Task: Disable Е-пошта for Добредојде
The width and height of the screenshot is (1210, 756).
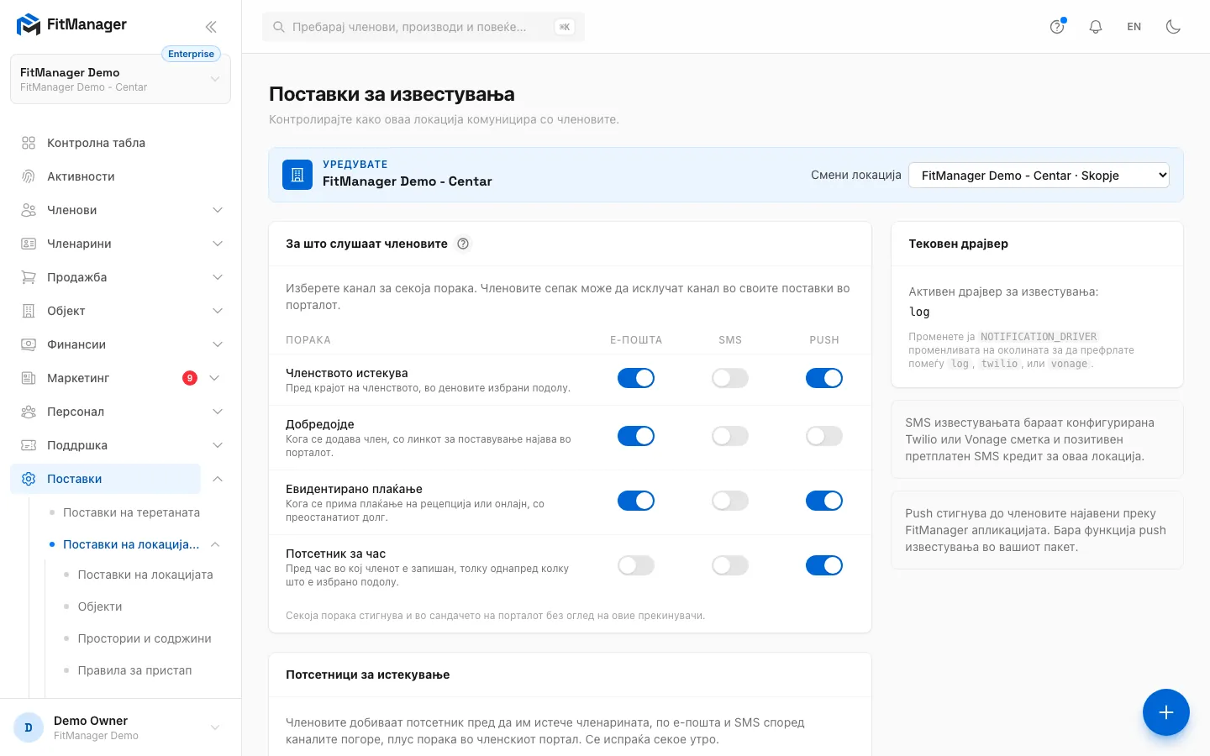Action: (636, 436)
